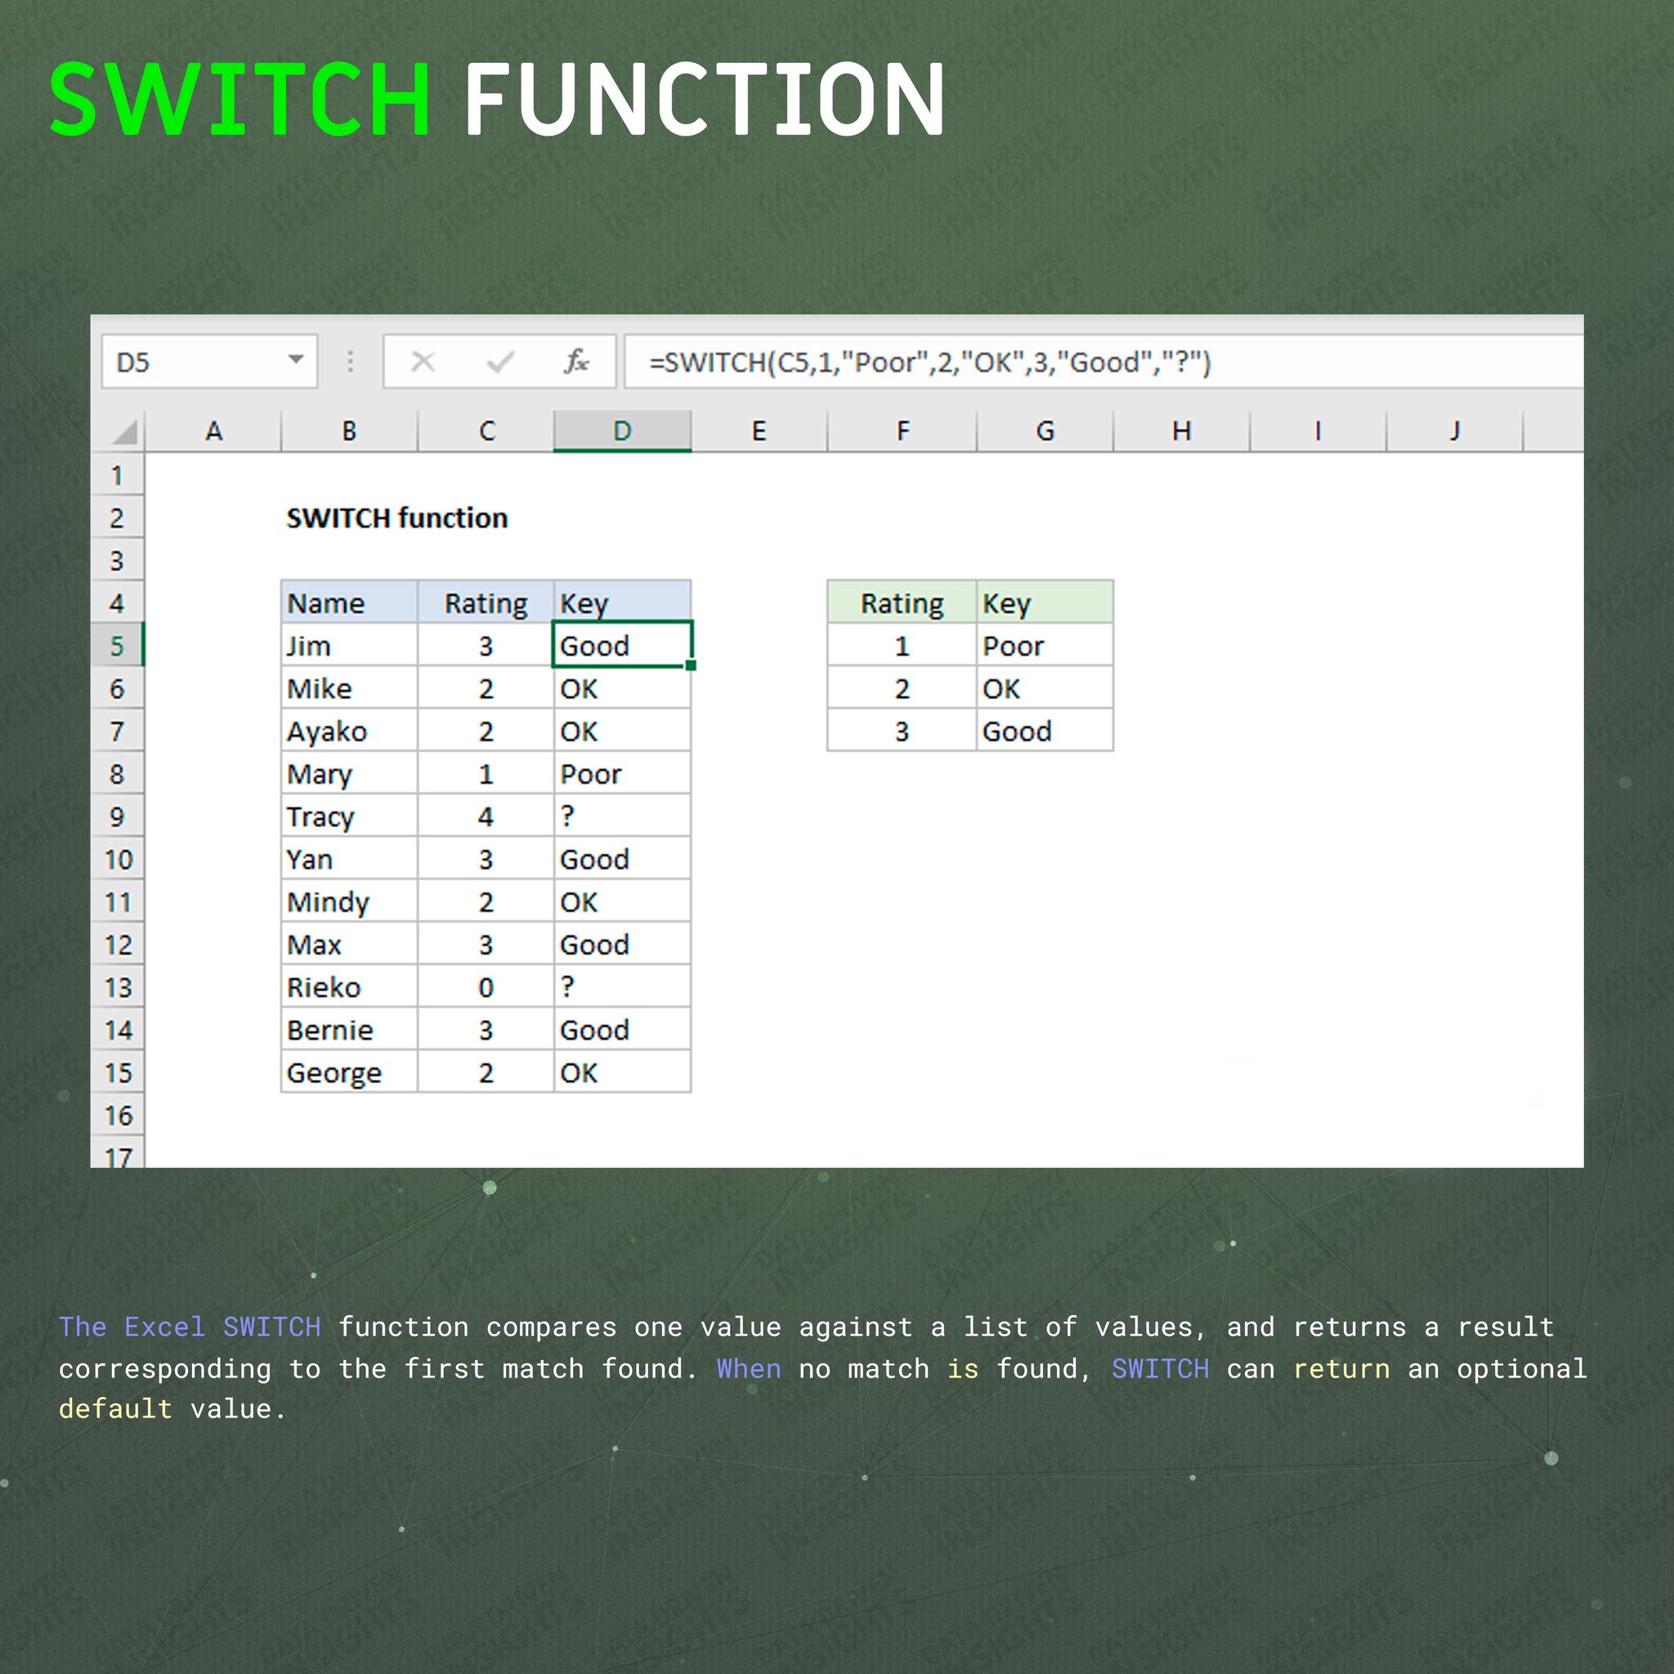Screen dimensions: 1674x1674
Task: Click Rieko's key cell showing "?"
Action: (622, 987)
